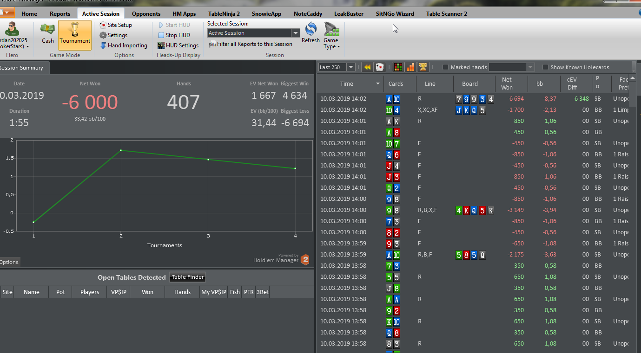Viewport: 641px width, 353px height.
Task: Open the NoteCaddy tab
Action: [x=308, y=14]
